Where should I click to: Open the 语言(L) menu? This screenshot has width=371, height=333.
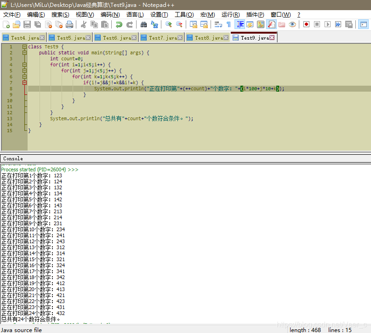(135, 15)
